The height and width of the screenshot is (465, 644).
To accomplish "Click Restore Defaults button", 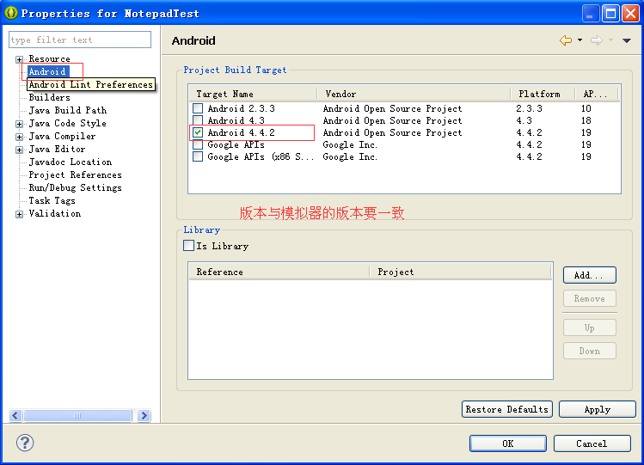I will coord(506,409).
